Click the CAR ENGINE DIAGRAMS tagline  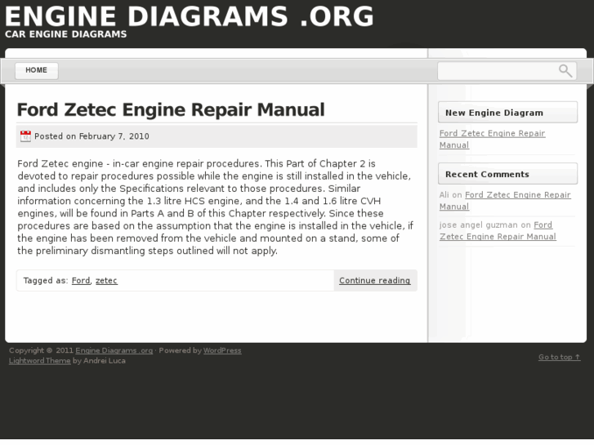tap(65, 34)
